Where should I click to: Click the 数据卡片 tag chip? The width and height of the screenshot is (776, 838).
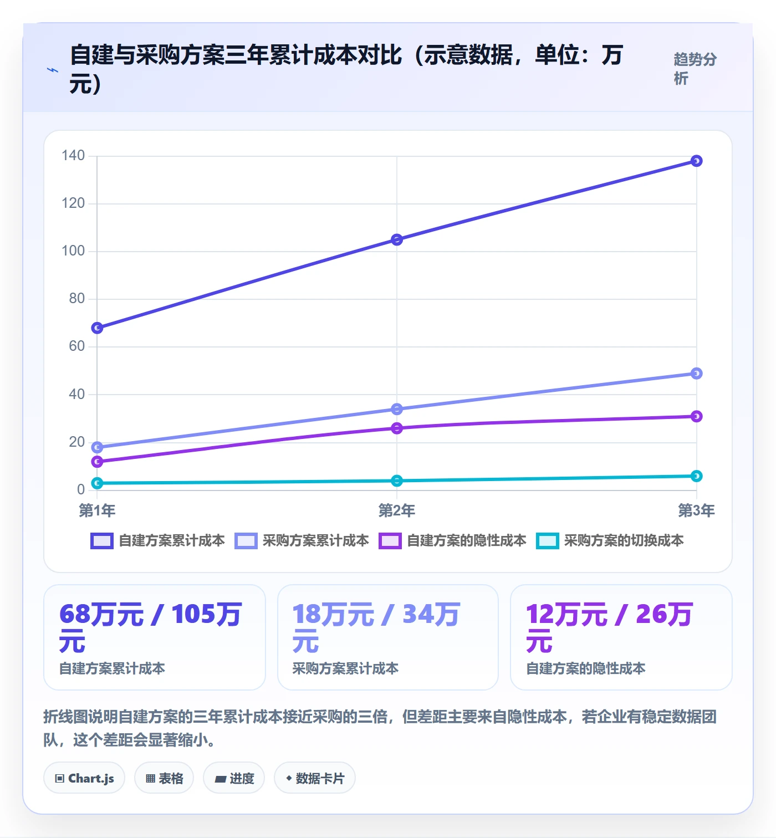pyautogui.click(x=315, y=778)
